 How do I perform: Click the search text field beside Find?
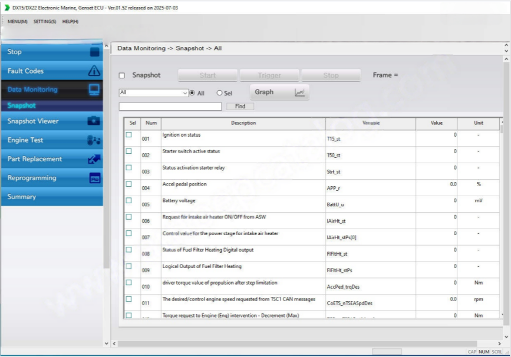click(170, 107)
